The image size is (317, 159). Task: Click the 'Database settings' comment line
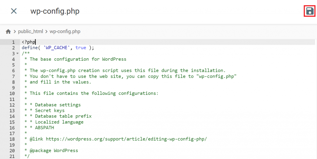[58, 105]
